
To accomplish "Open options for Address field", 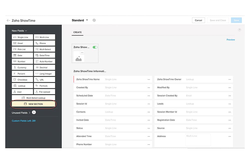I will tap(229, 136).
